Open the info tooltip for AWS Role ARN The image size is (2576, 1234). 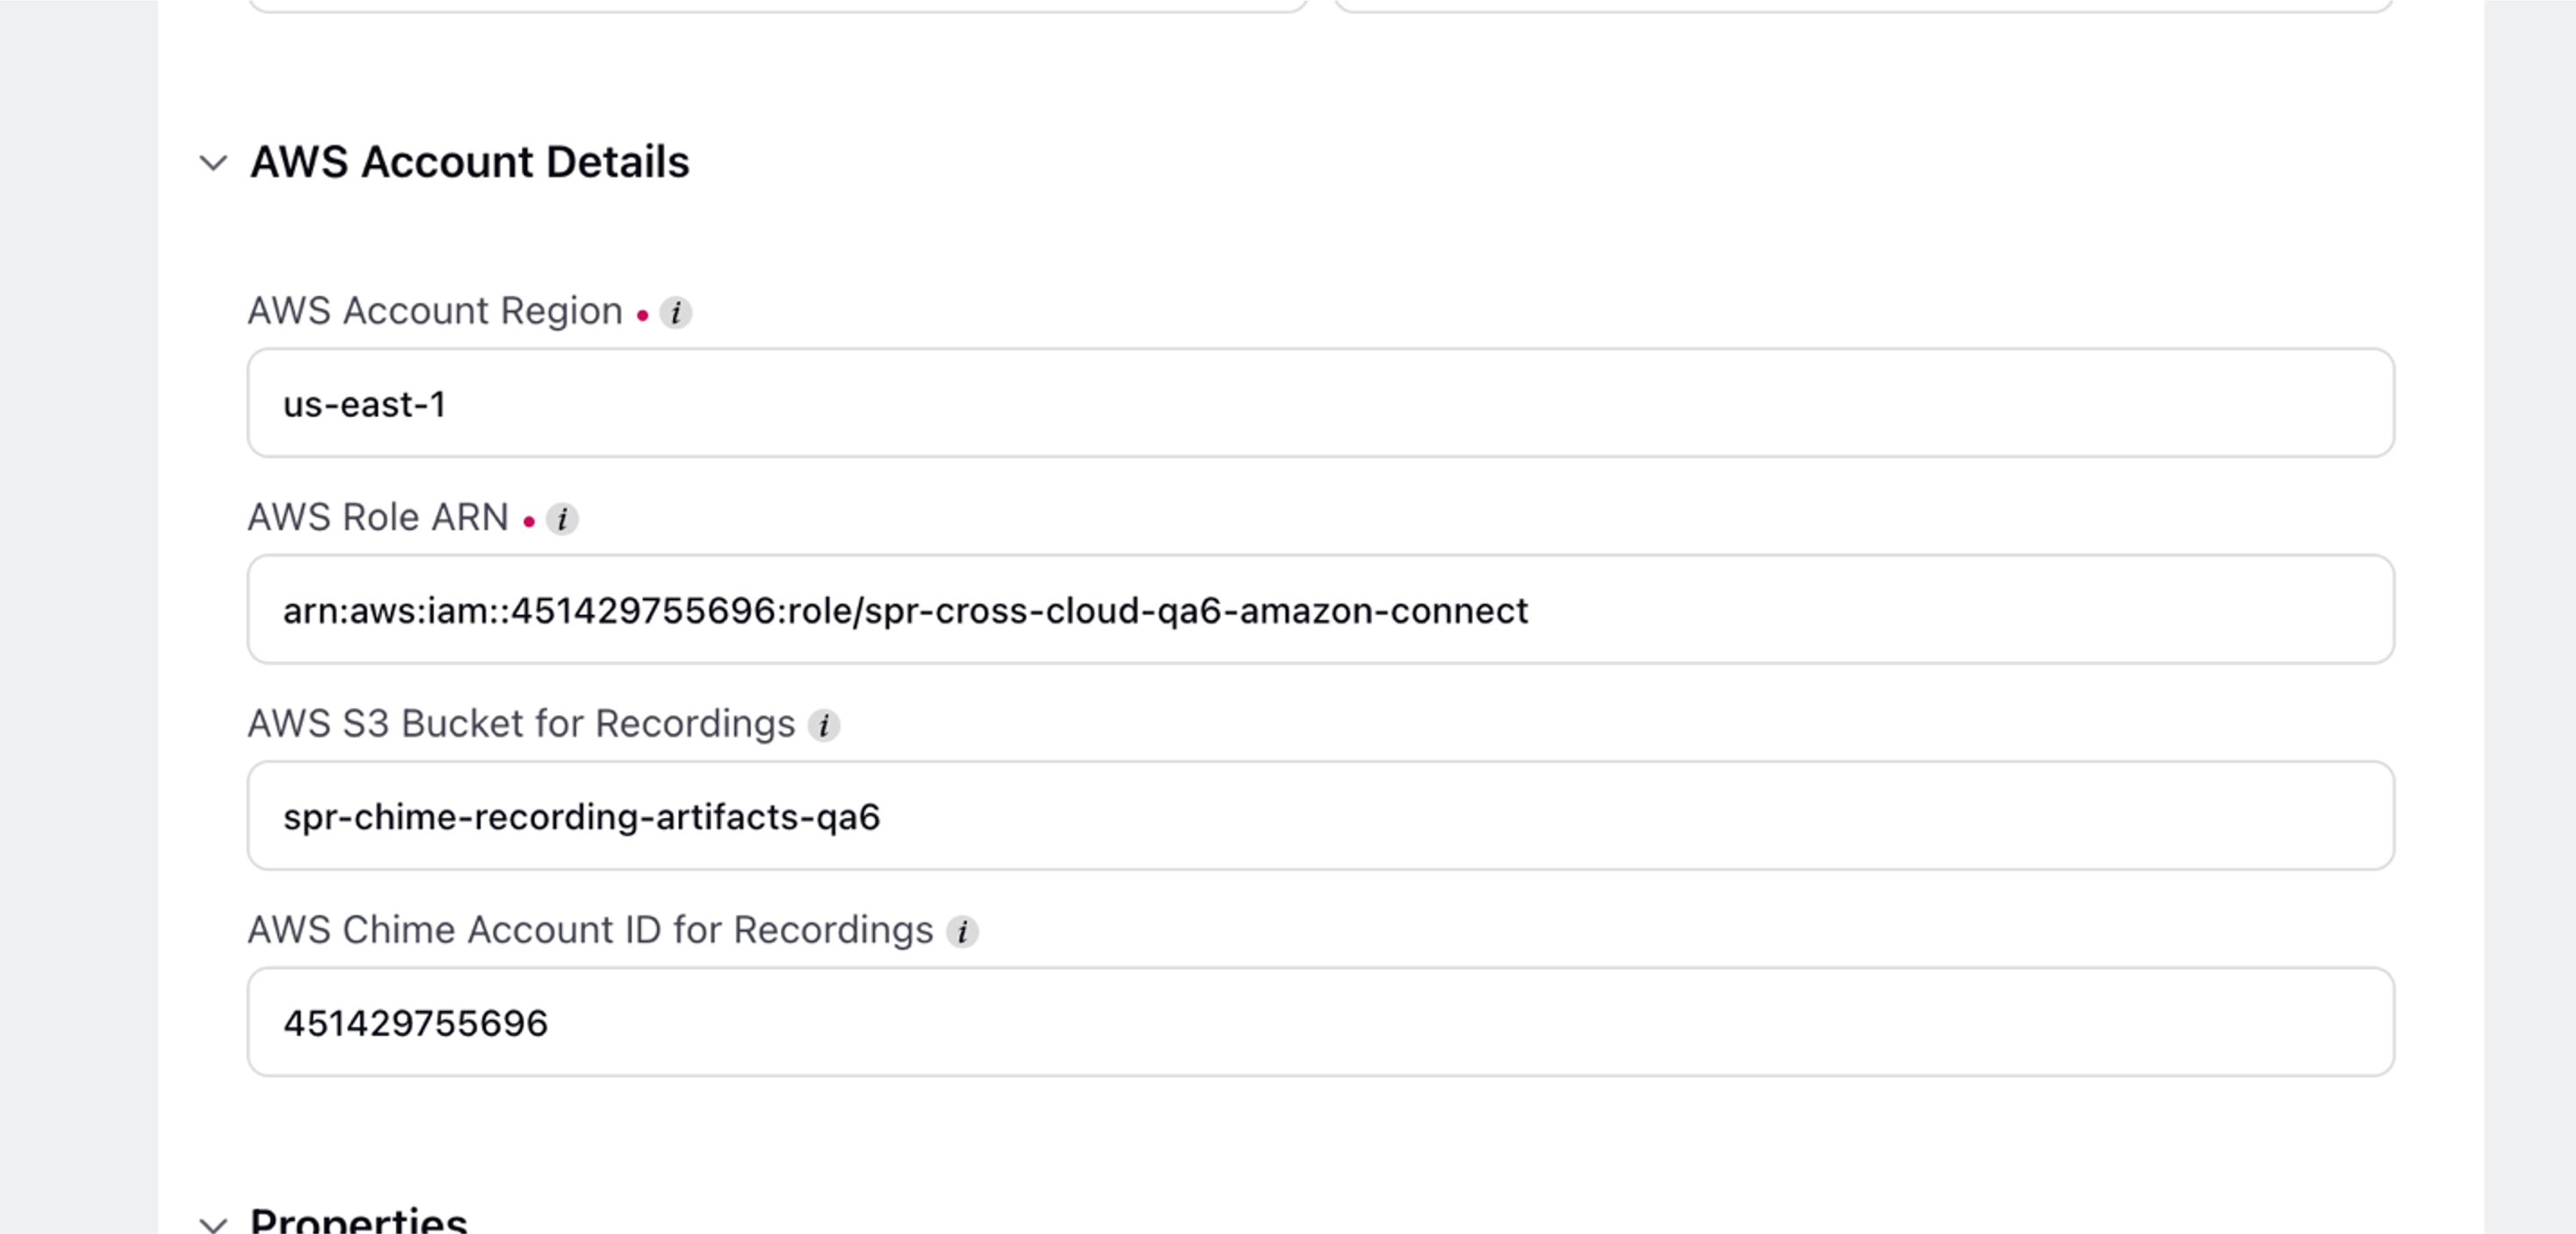click(x=562, y=519)
